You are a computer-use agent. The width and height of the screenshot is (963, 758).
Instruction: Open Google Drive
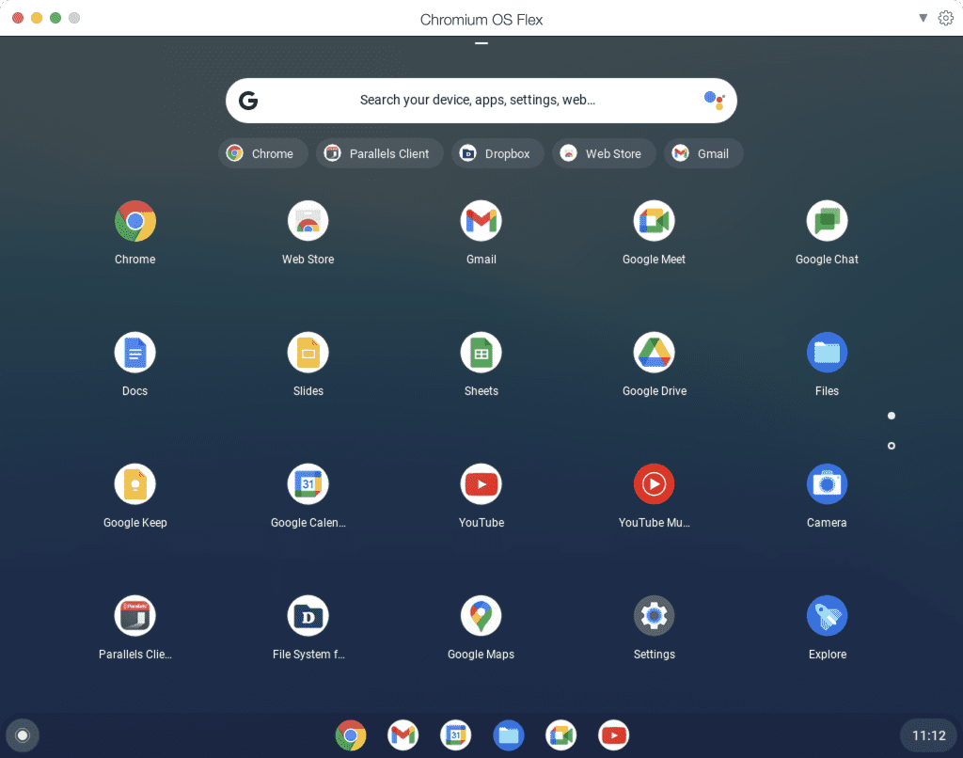654,352
